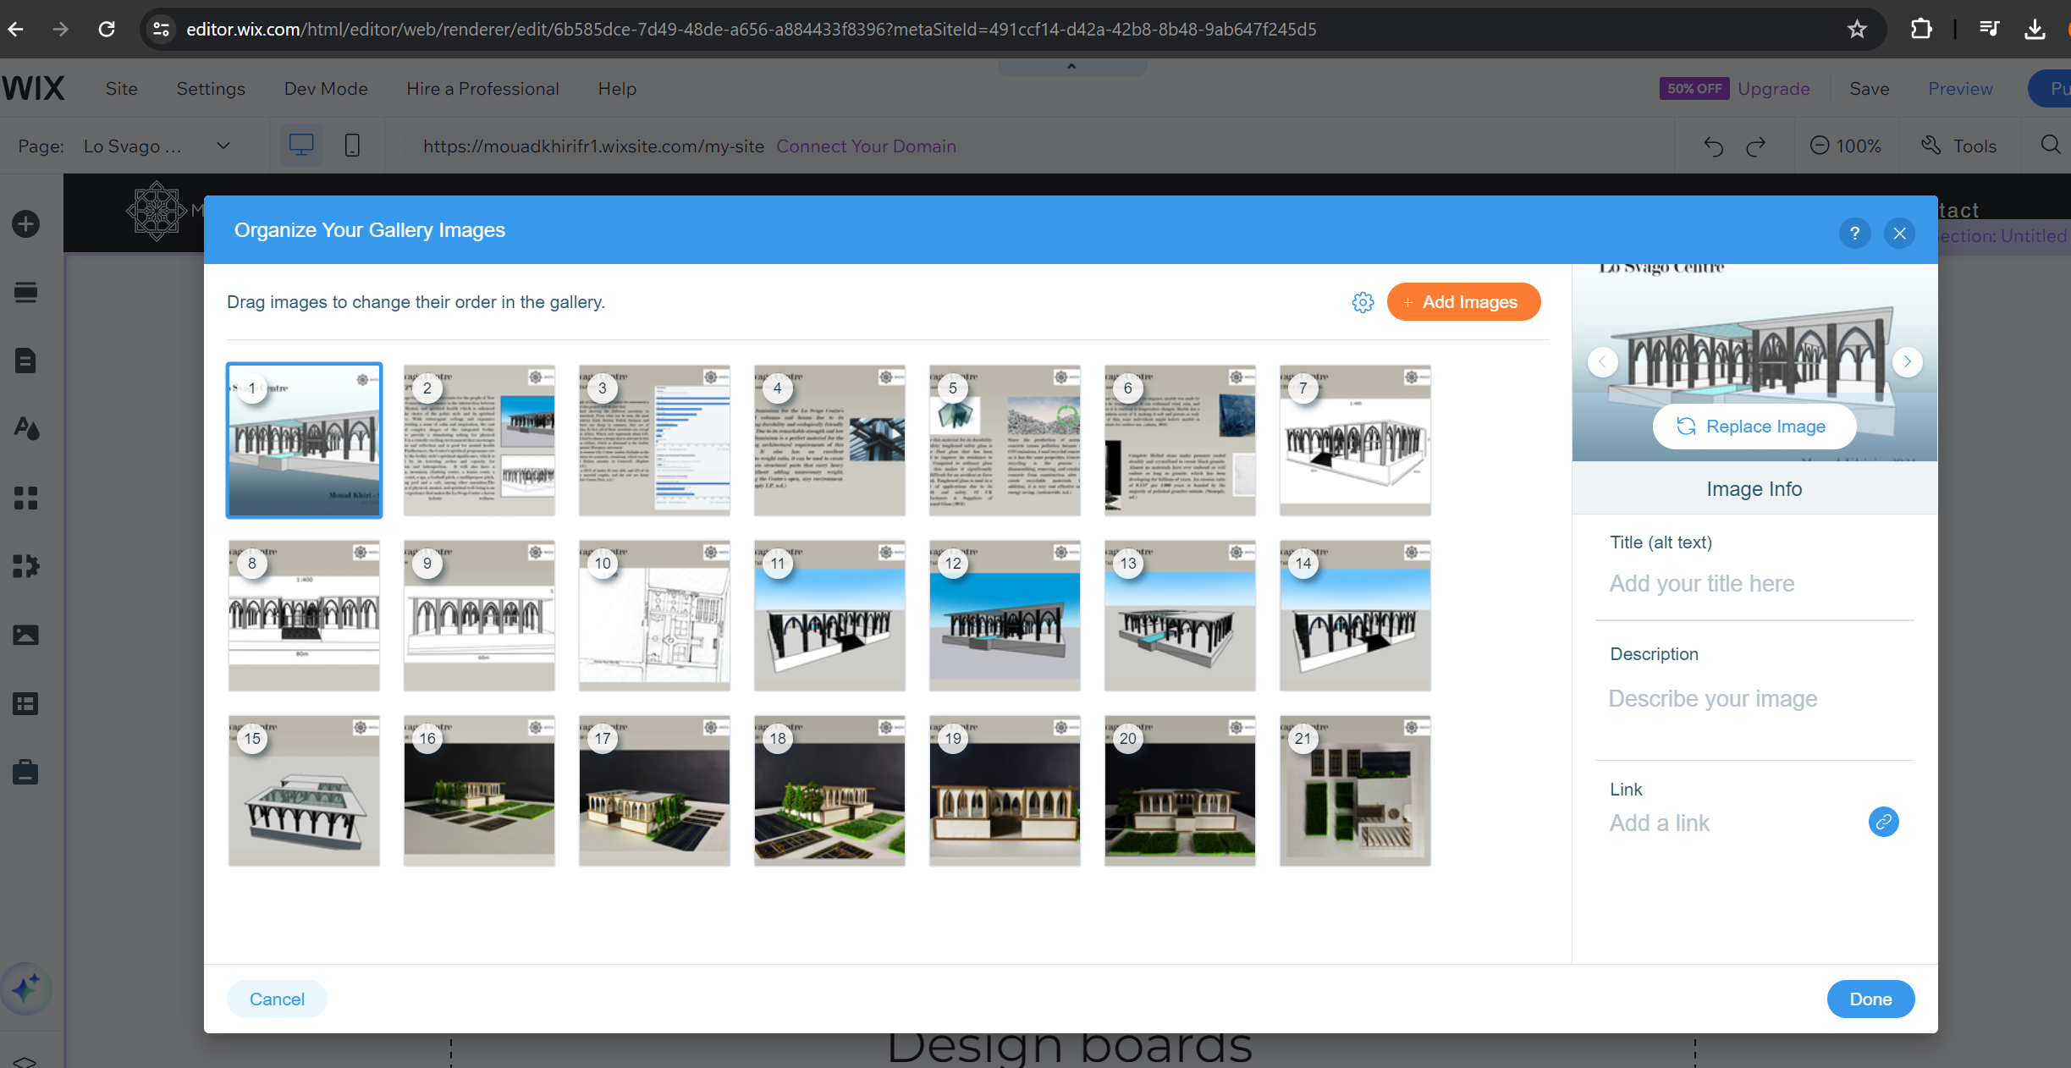Open the Add Elements plus icon
Image resolution: width=2071 pixels, height=1068 pixels.
tap(25, 224)
